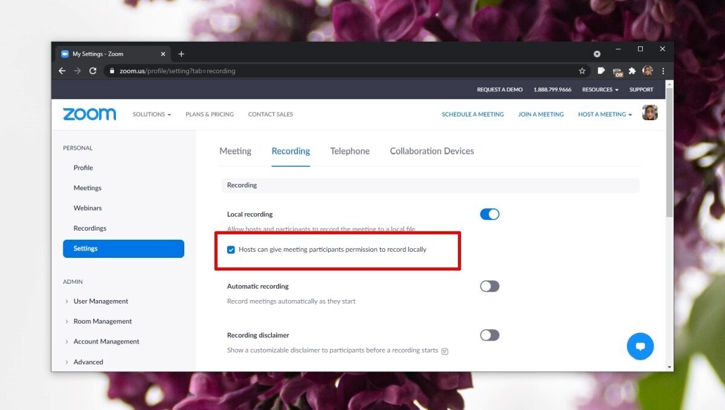Viewport: 725px width, 410px height.
Task: Expand the Solutions dropdown menu
Action: 152,114
